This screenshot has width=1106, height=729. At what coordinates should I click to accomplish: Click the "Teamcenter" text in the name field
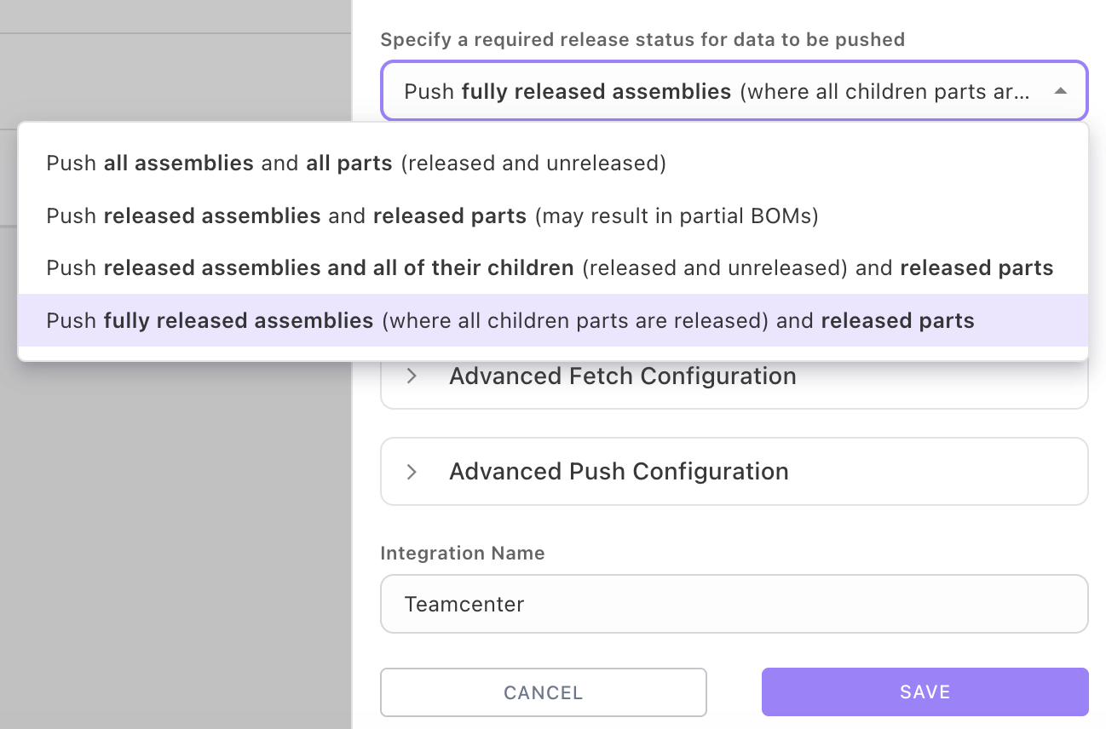pos(464,604)
